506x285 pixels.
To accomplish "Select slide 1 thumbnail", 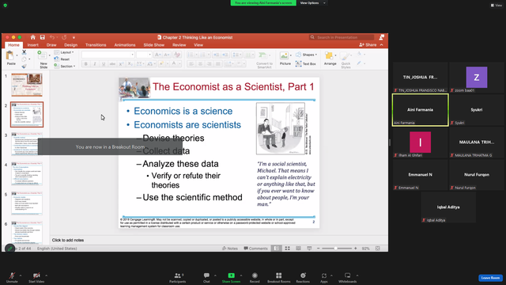I will click(x=27, y=85).
